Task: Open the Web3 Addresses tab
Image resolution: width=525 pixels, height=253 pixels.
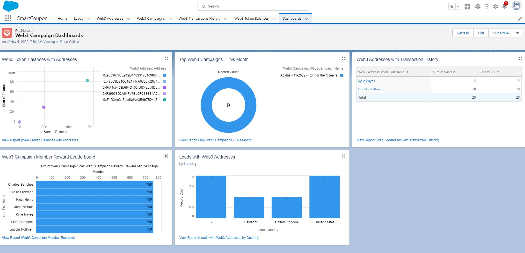Action: pyautogui.click(x=110, y=18)
